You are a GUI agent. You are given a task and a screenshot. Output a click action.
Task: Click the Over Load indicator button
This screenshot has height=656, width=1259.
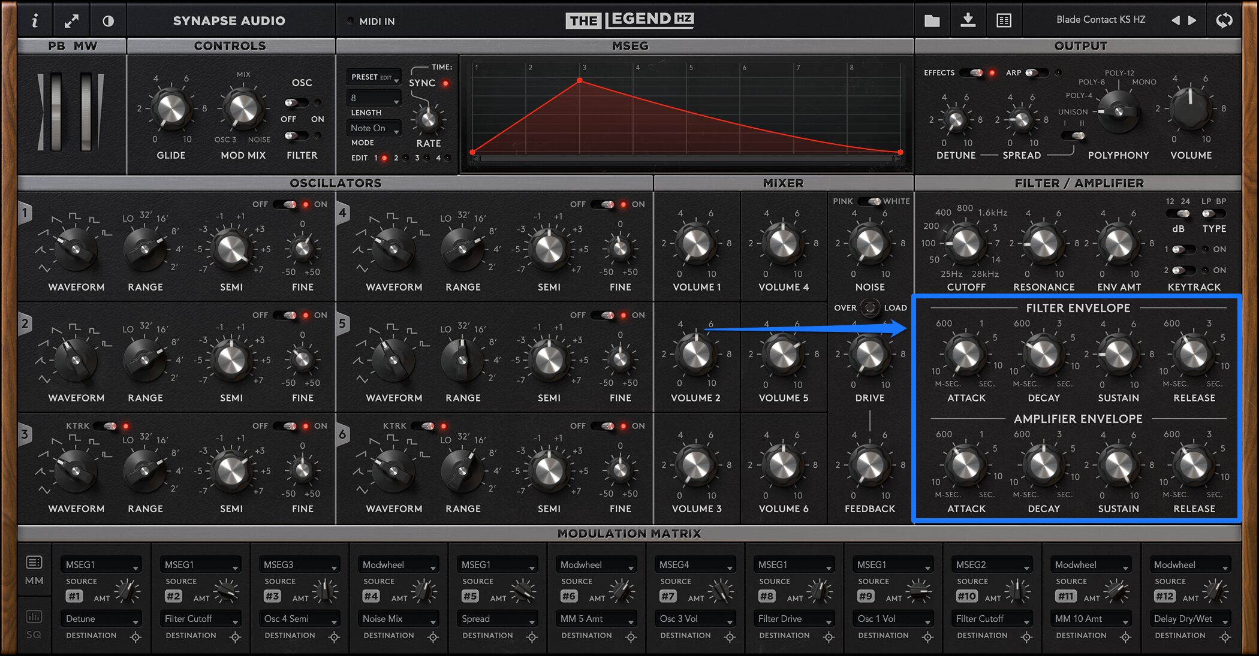pyautogui.click(x=870, y=308)
